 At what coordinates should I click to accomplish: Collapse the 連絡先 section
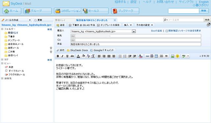tap(2, 78)
